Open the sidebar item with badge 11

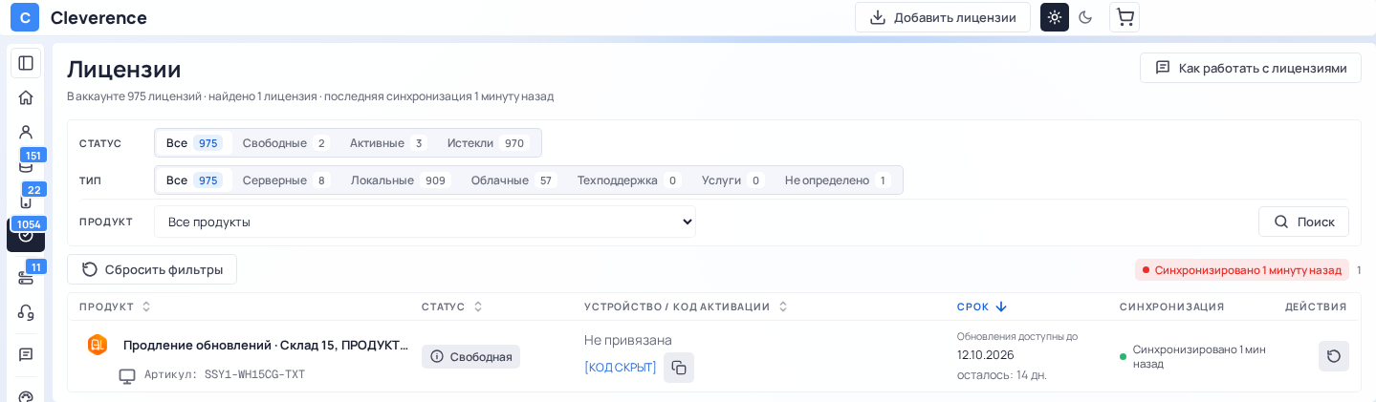click(x=26, y=277)
